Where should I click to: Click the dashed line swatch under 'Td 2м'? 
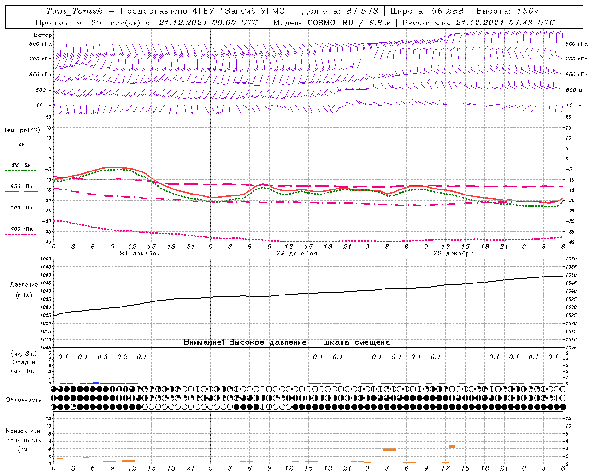click(20, 171)
